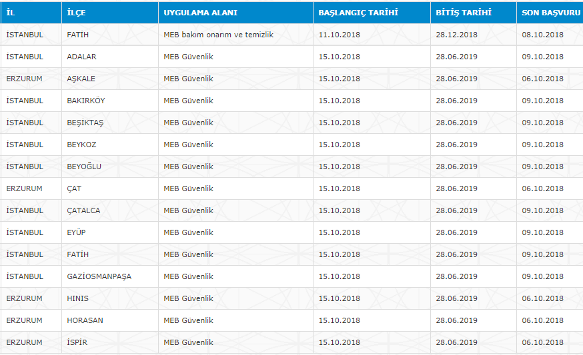Click the HORASAN district cell
Viewport: 583px width, 355px height.
pos(85,320)
